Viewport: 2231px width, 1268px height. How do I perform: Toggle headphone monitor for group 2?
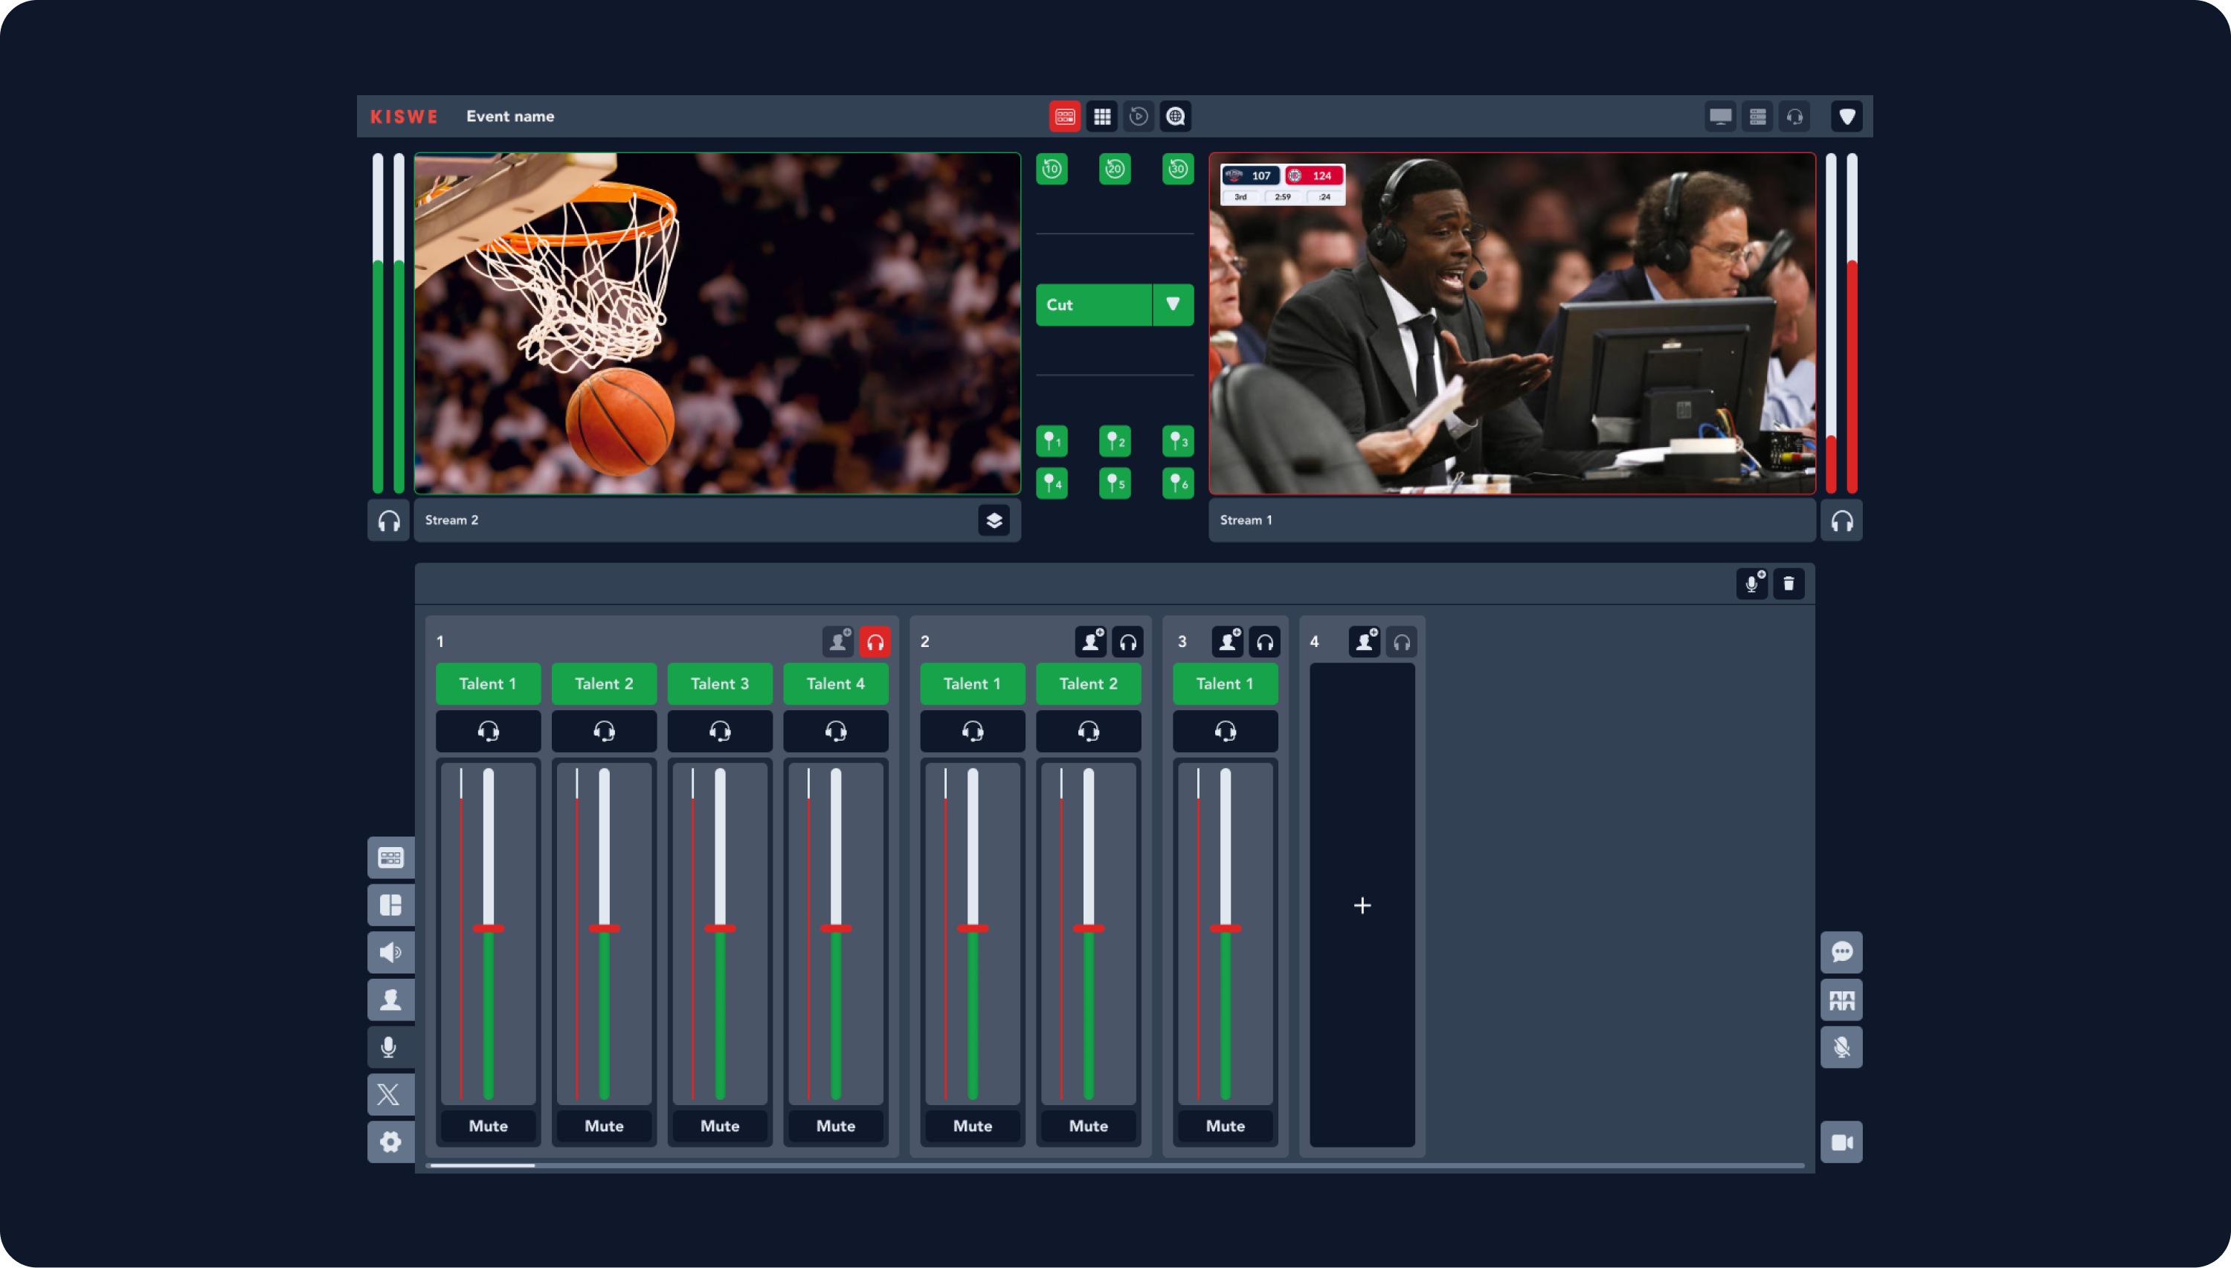(x=1127, y=643)
